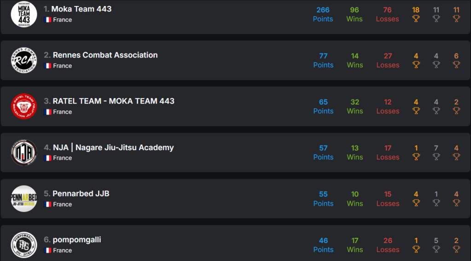This screenshot has width=471, height=261.
Task: Open Rennes Combat Association team logo
Action: coord(24,60)
